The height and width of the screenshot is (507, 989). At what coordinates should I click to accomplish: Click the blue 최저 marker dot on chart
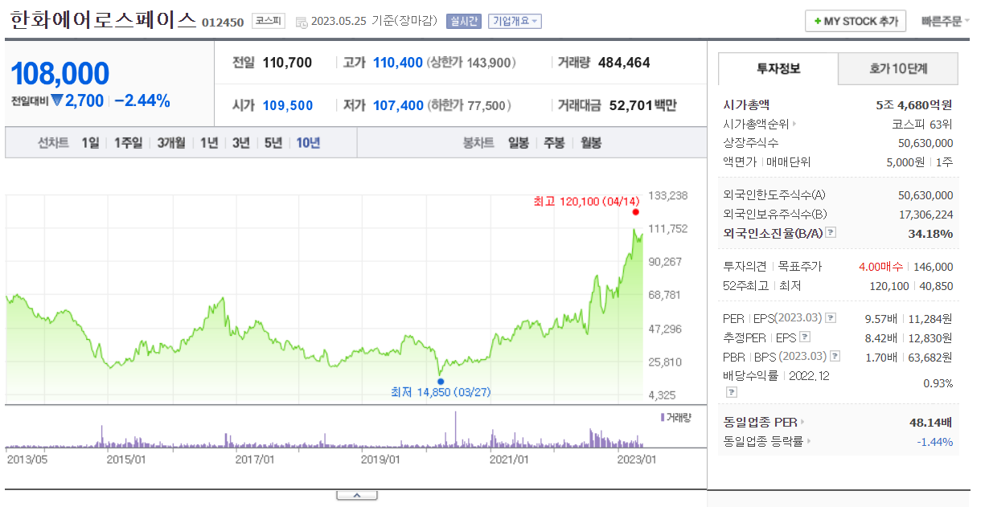coord(440,381)
